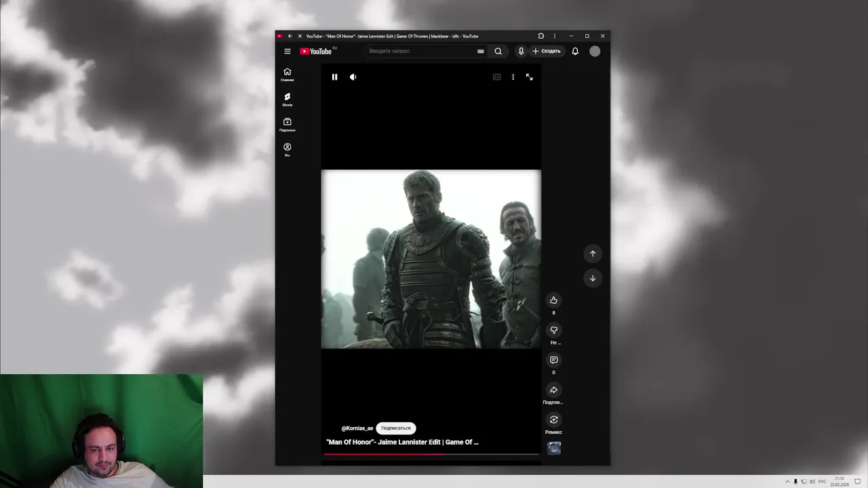Switch the РУС input language
868x488 pixels.
[x=823, y=482]
